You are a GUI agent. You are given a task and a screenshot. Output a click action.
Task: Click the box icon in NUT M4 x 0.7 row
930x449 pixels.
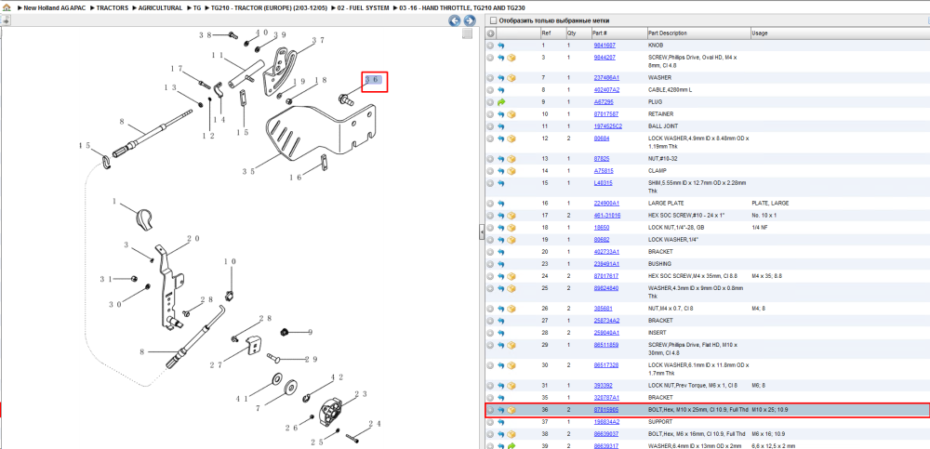[511, 309]
